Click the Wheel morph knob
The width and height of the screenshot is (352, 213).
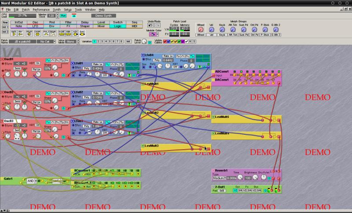[x=201, y=29]
